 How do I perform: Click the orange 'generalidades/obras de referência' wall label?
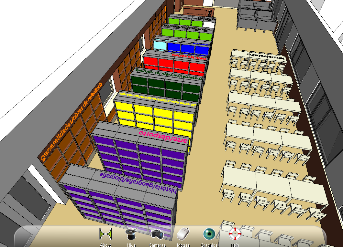tap(72, 121)
